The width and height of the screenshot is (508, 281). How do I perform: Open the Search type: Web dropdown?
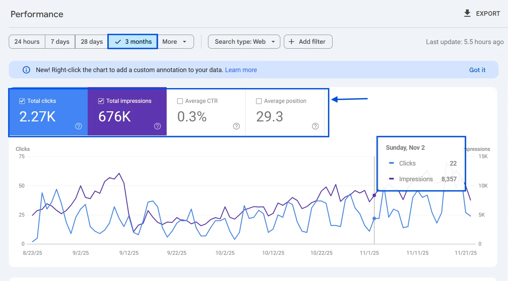pos(244,42)
